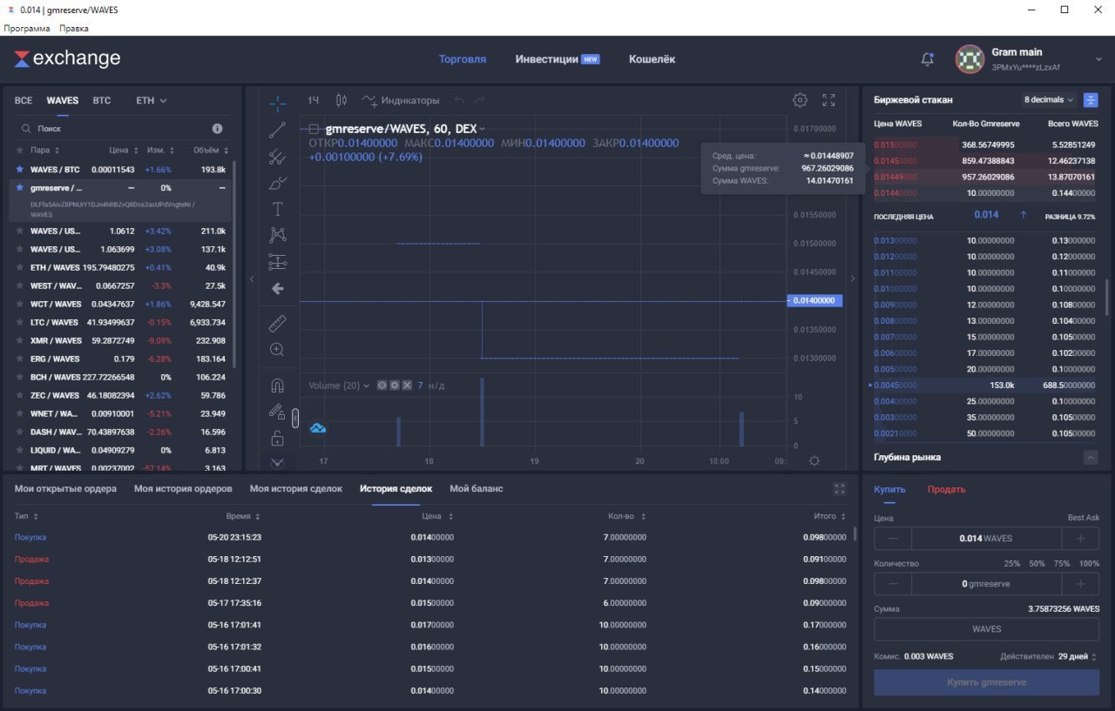The width and height of the screenshot is (1115, 711).
Task: Select the XABCD pattern tool
Action: pyautogui.click(x=277, y=235)
